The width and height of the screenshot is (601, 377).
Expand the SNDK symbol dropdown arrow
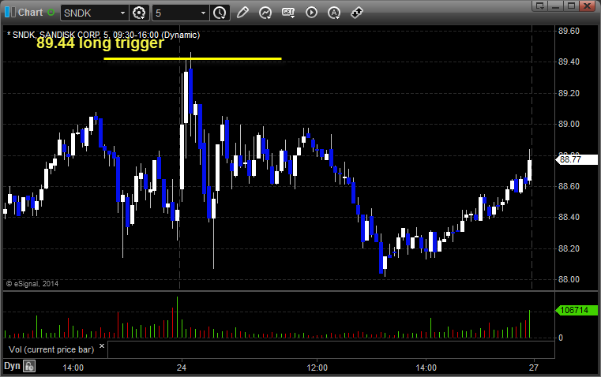122,13
